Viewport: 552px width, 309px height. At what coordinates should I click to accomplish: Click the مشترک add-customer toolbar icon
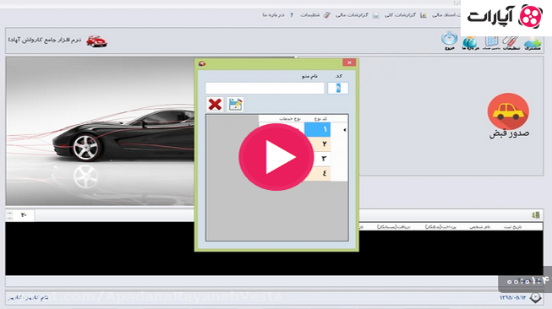click(533, 43)
